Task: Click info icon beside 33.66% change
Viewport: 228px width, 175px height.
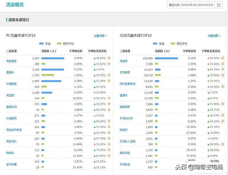Action: click(223, 64)
